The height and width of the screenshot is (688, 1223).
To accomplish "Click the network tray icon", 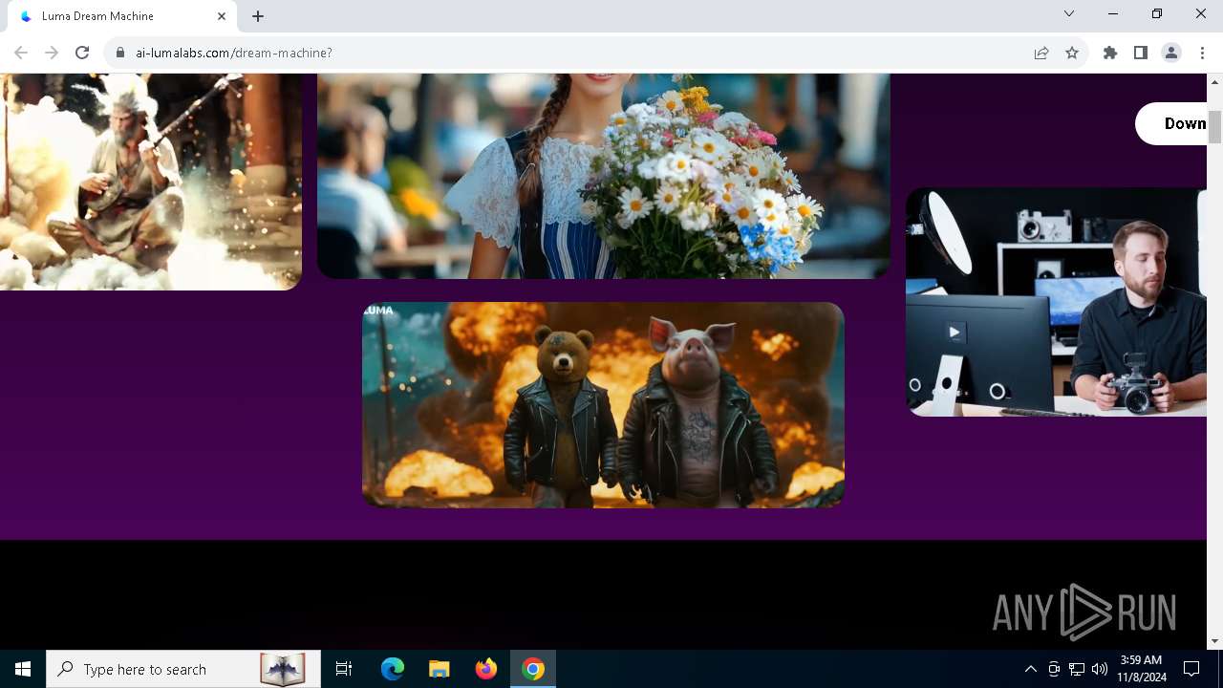I will click(1077, 669).
